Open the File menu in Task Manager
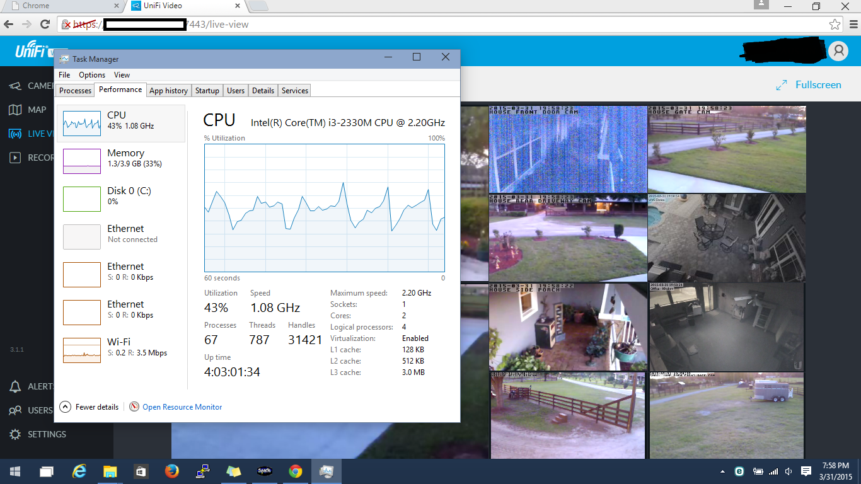Viewport: 861px width, 484px height. click(64, 75)
